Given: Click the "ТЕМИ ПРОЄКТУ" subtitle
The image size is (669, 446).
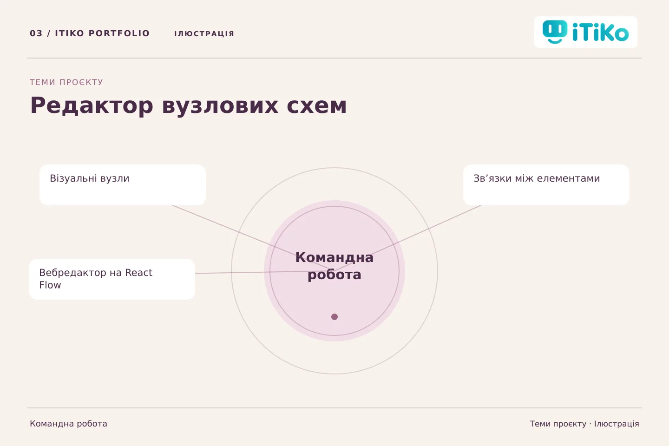Looking at the screenshot, I should click(x=66, y=82).
